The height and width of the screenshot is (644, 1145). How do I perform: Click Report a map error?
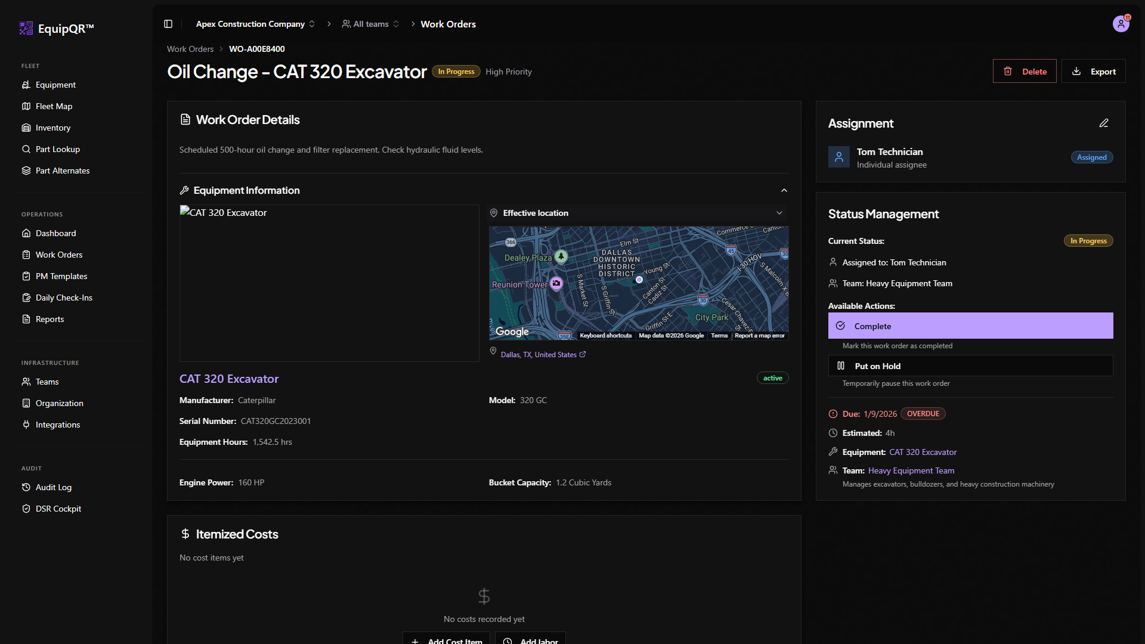759,336
